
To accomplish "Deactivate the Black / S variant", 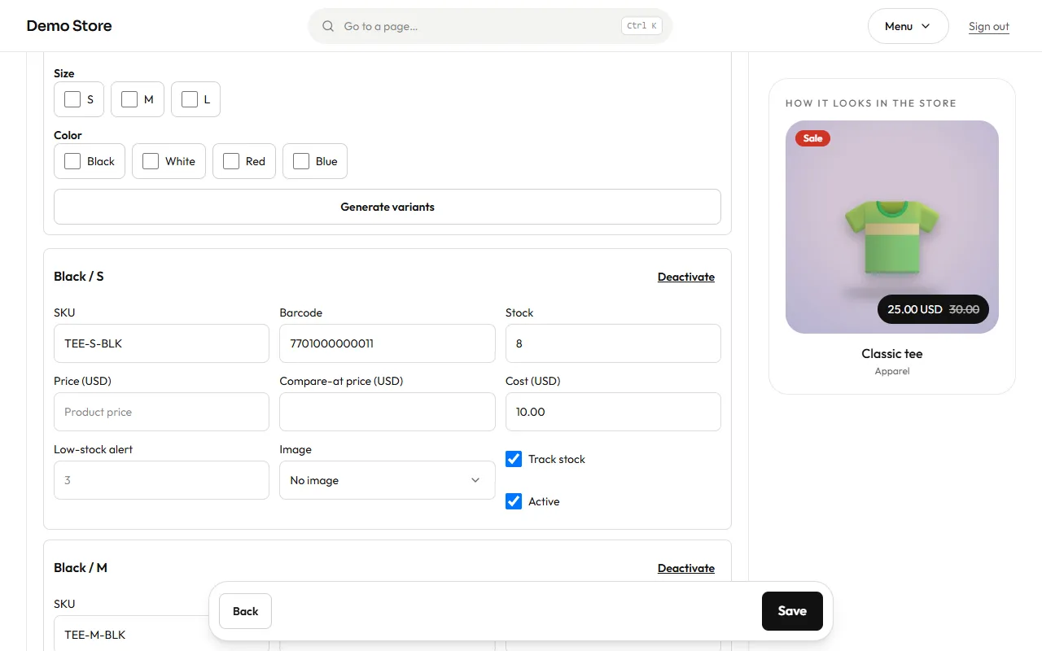I will [686, 277].
